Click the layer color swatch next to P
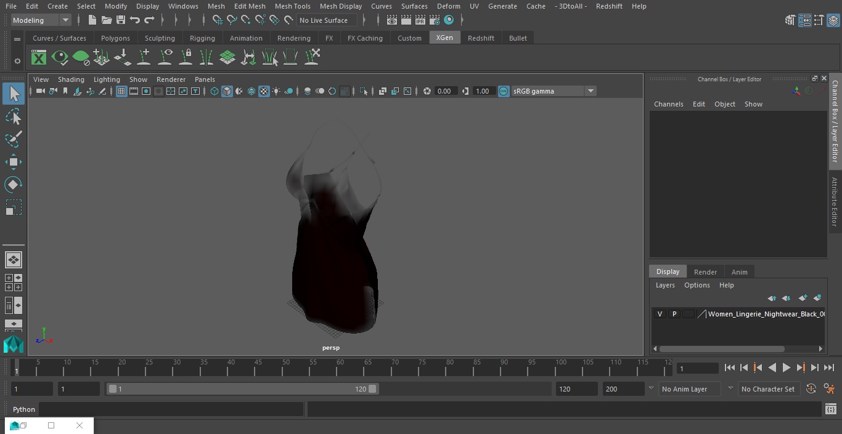Screen dimensions: 842x434 point(689,314)
